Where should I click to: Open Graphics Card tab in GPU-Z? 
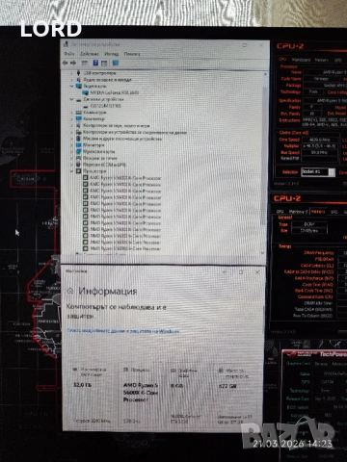pyautogui.click(x=298, y=364)
